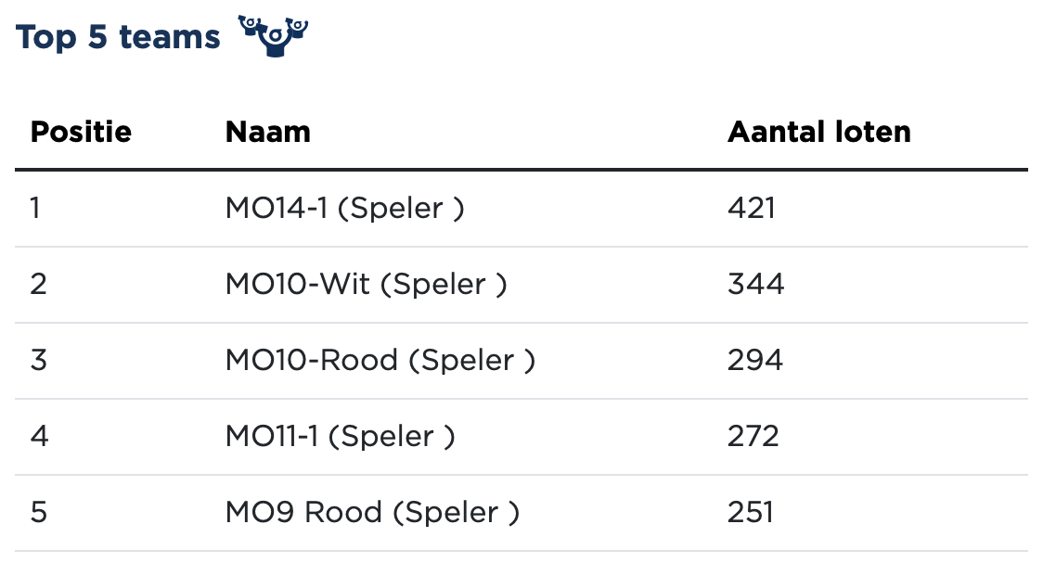Select team MO10-Wit (Speler)
Viewport: 1056px width, 588px height.
(x=366, y=284)
